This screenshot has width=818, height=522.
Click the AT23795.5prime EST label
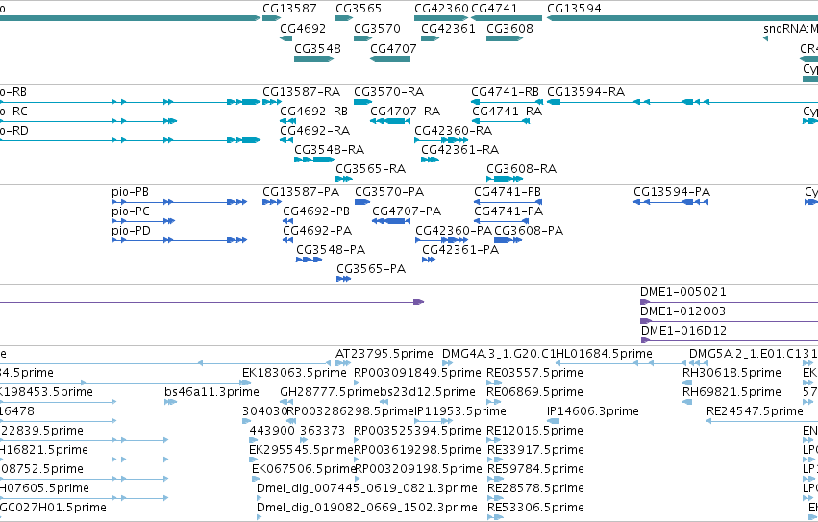(384, 354)
